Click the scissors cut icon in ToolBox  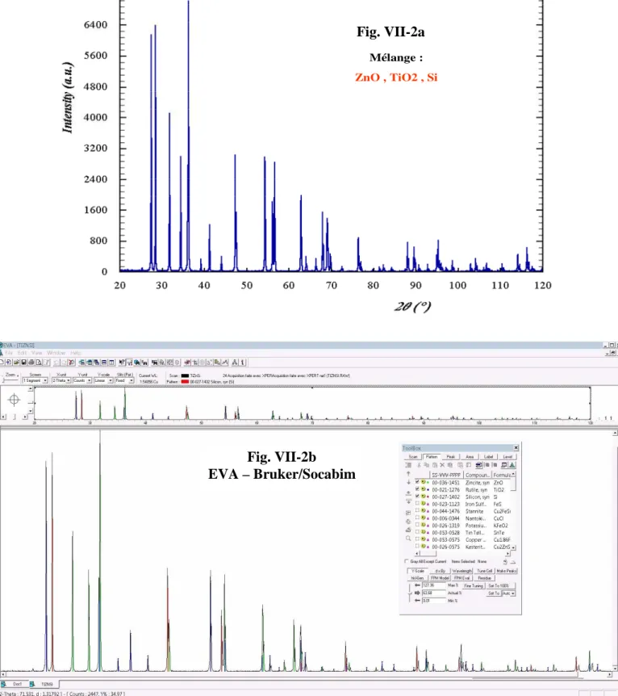coord(419,465)
